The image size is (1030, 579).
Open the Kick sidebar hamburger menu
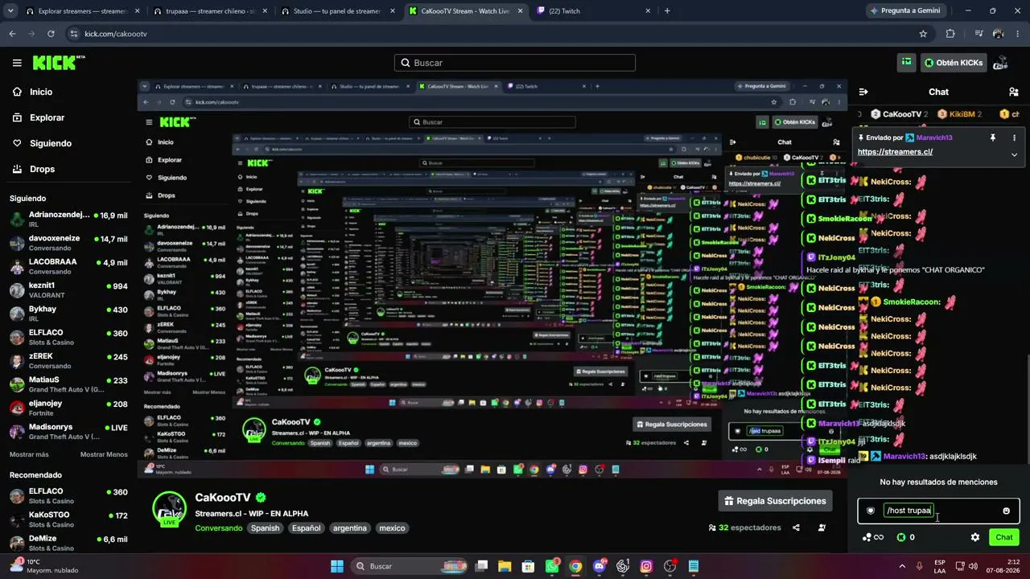17,63
